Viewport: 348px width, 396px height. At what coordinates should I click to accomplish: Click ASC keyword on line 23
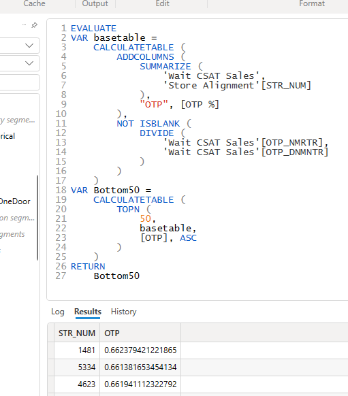pyautogui.click(x=188, y=238)
